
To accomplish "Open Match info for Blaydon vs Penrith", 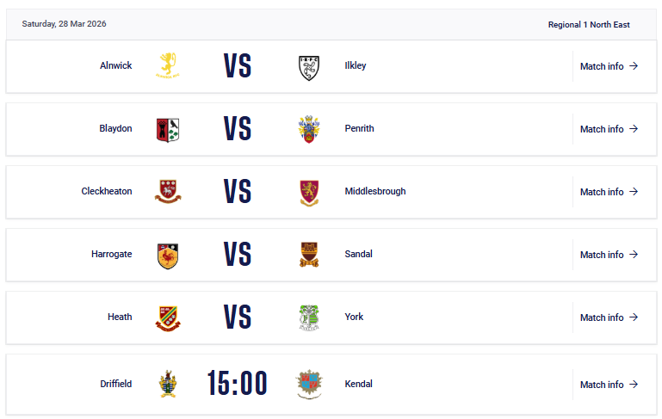I will click(x=609, y=129).
